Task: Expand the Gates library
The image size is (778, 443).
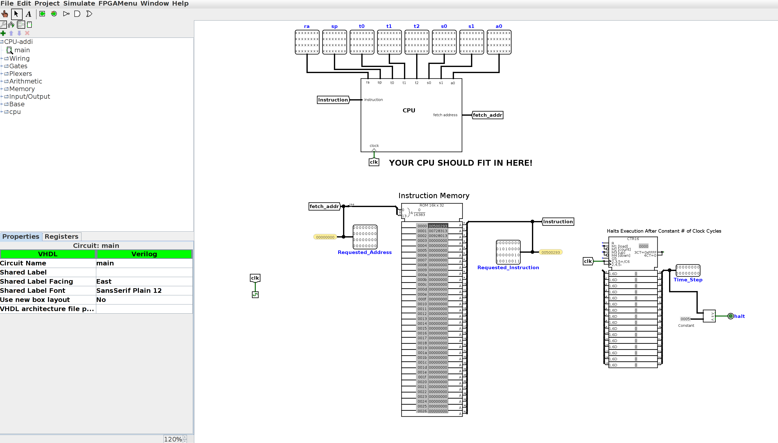Action: [x=2, y=66]
